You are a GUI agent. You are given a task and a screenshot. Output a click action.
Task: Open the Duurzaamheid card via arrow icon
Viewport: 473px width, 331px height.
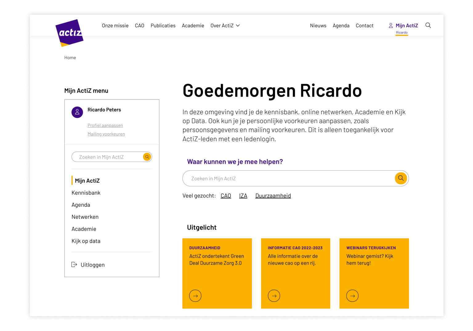(195, 296)
